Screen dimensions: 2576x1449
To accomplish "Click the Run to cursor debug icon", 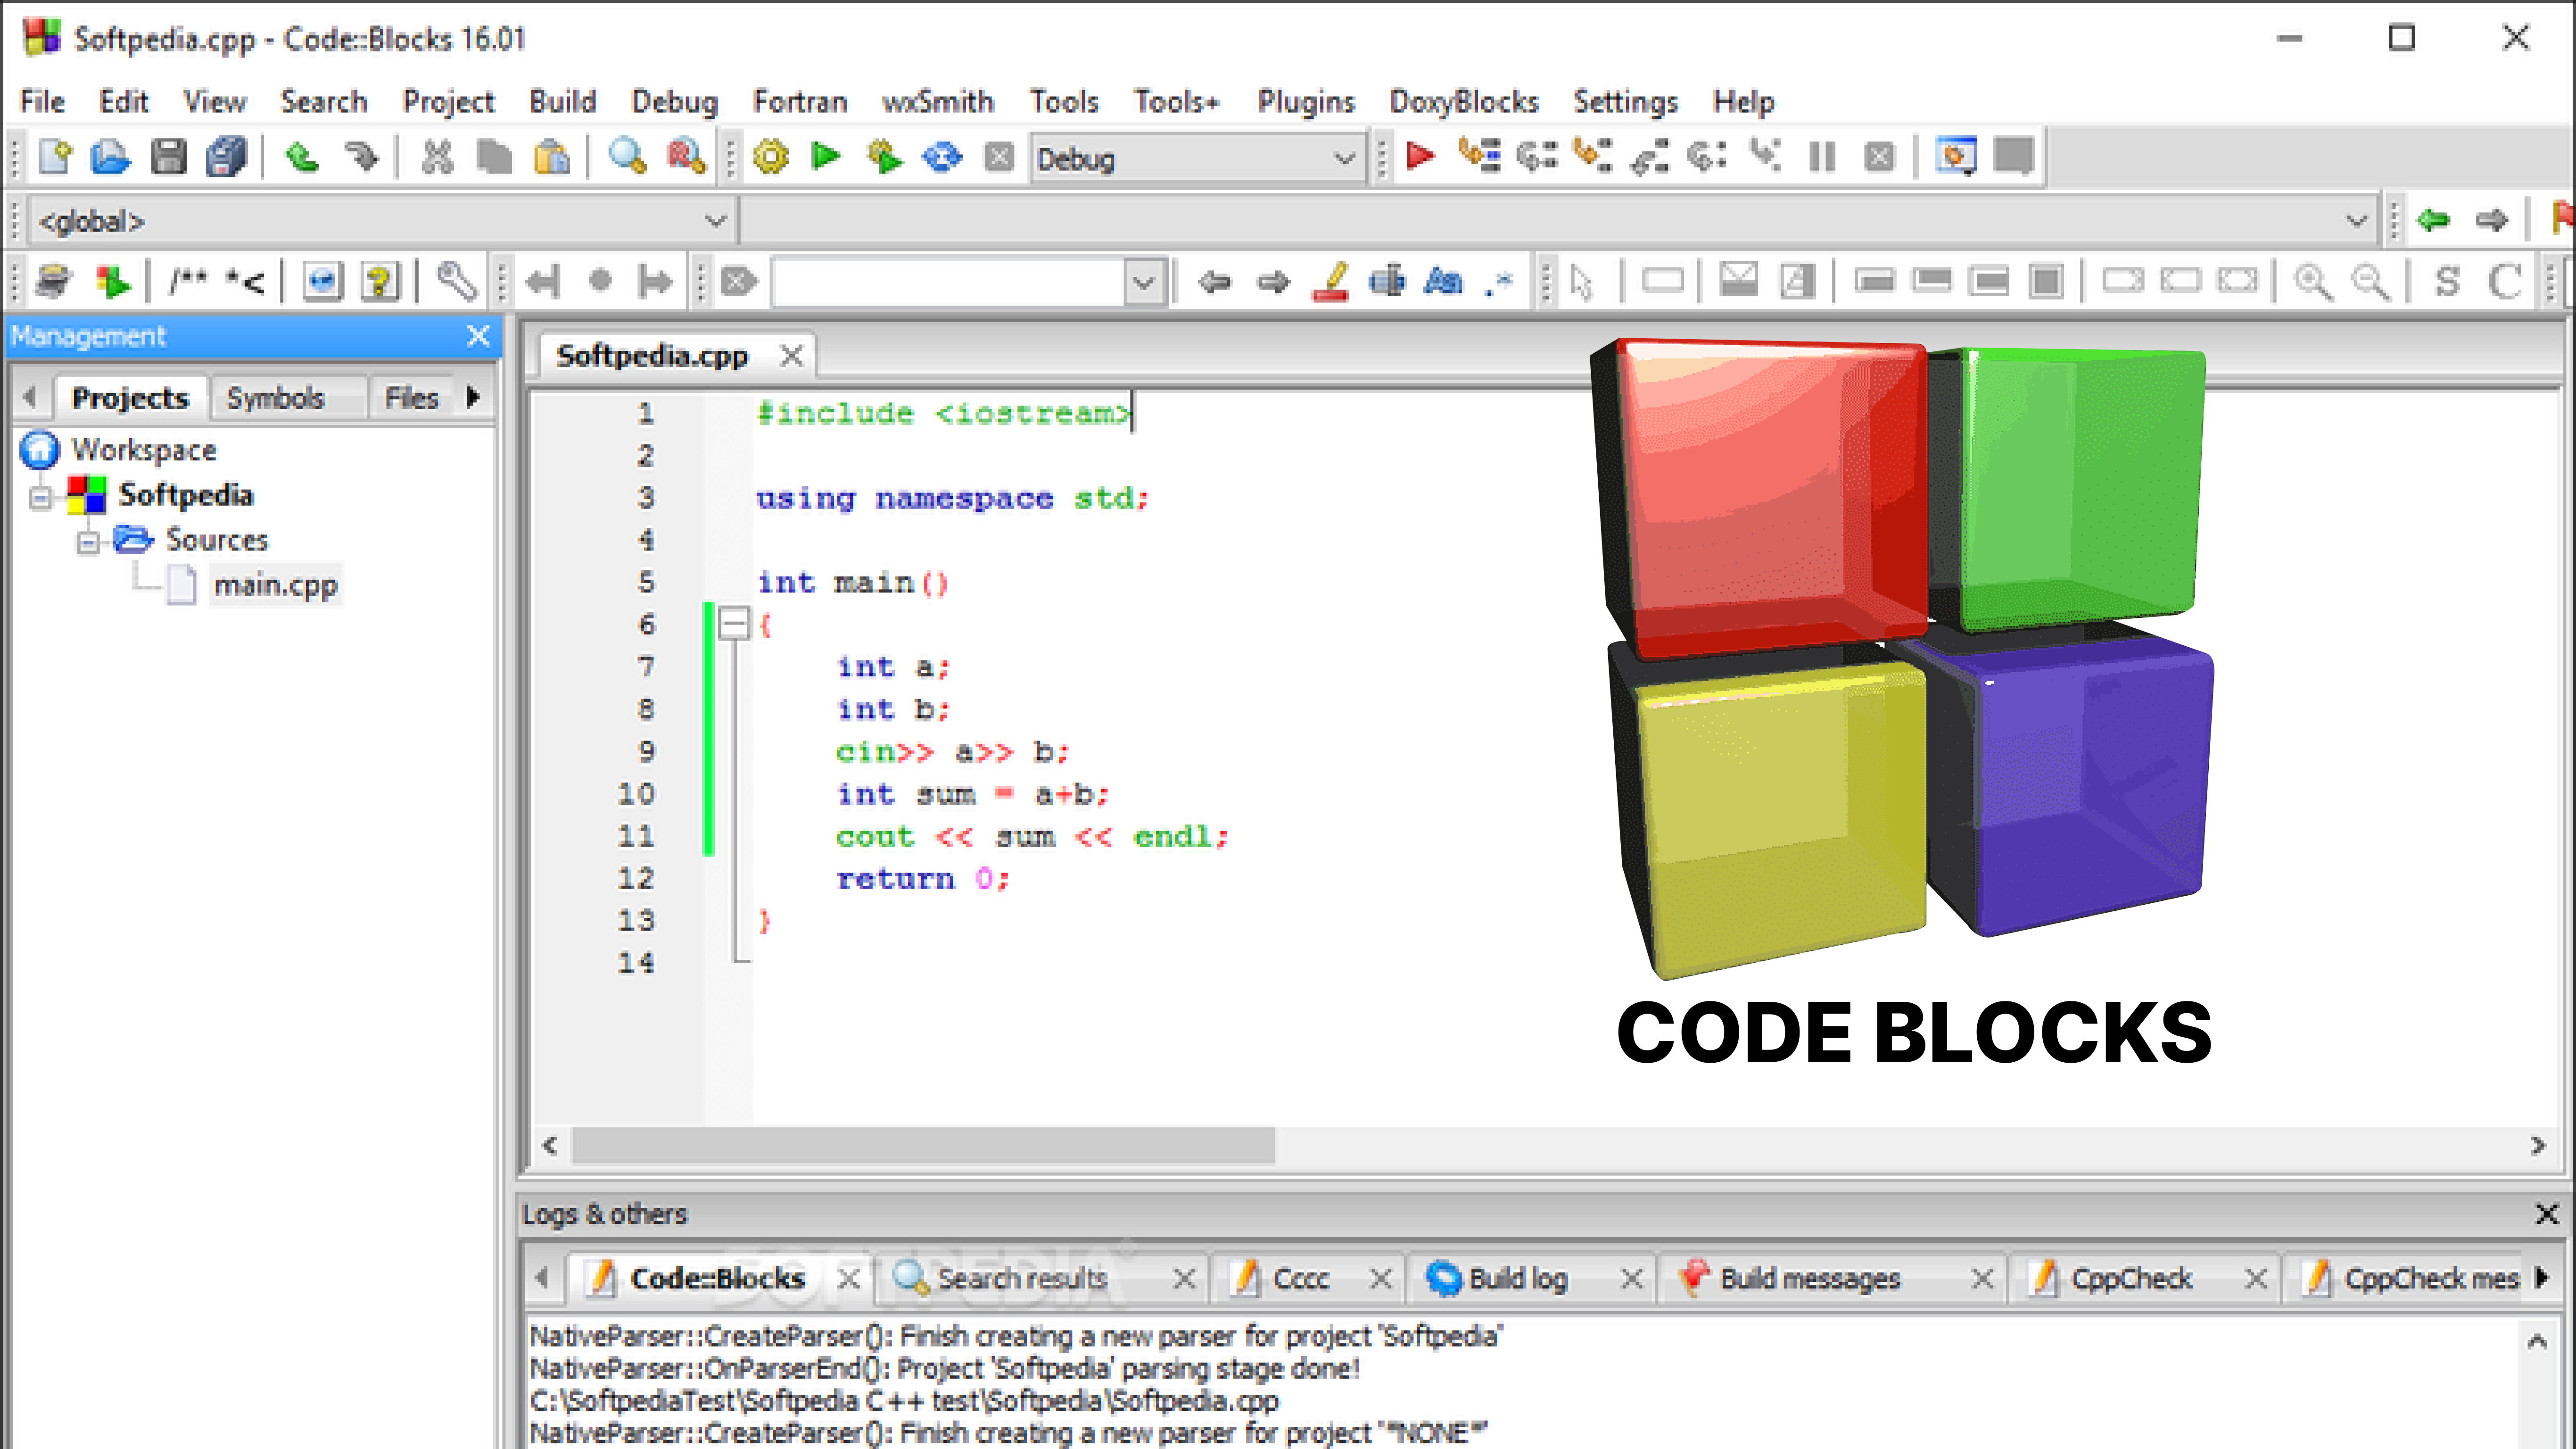I will coord(1478,156).
